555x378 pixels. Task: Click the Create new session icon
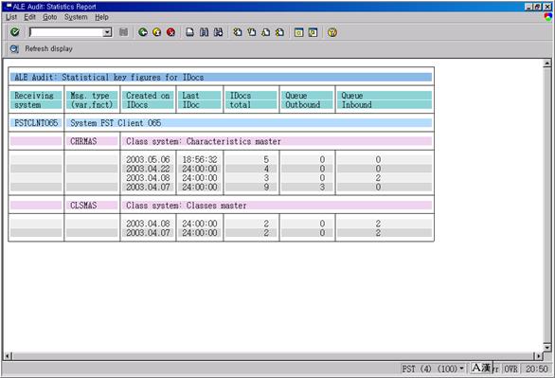pyautogui.click(x=298, y=32)
